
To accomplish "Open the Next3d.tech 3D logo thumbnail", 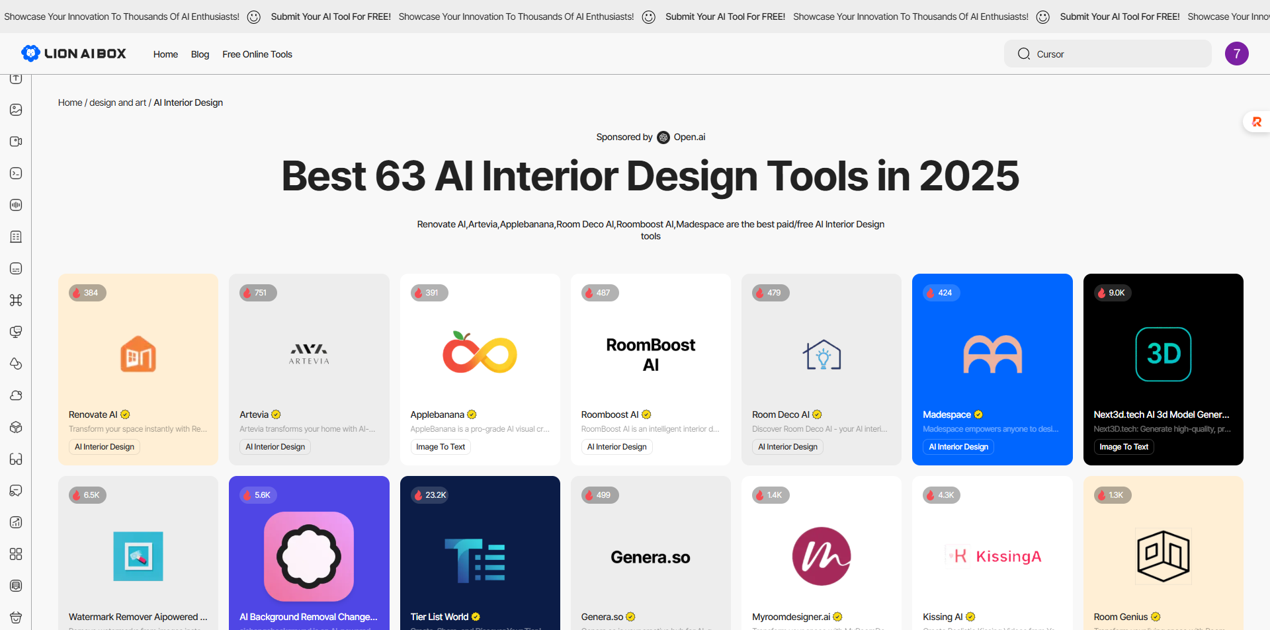I will pos(1164,354).
